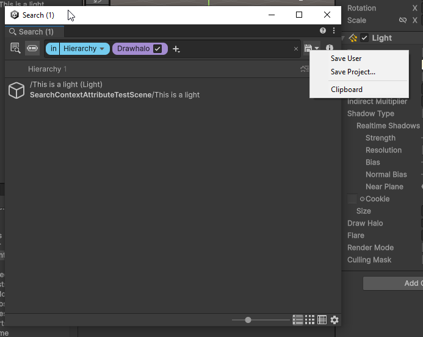This screenshot has width=423, height=337.
Task: Open the save search dropdown
Action: 312,48
